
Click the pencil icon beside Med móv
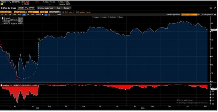tap(74, 12)
